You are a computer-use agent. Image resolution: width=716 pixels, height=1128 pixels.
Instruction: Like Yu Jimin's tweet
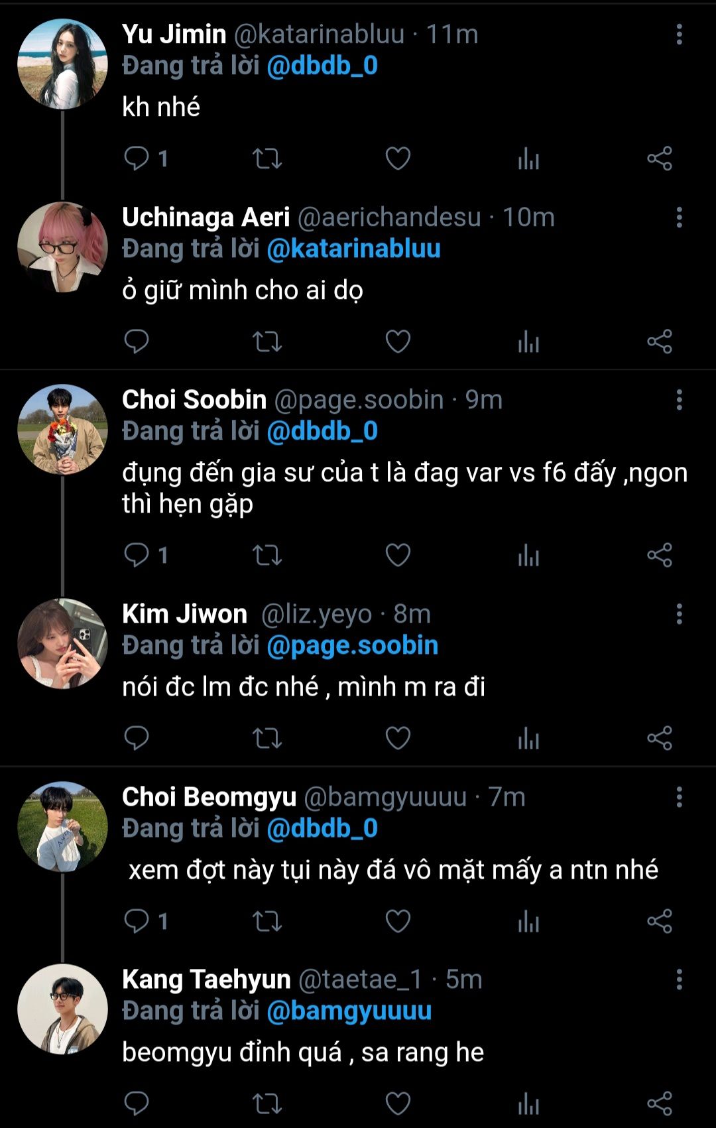[x=398, y=158]
